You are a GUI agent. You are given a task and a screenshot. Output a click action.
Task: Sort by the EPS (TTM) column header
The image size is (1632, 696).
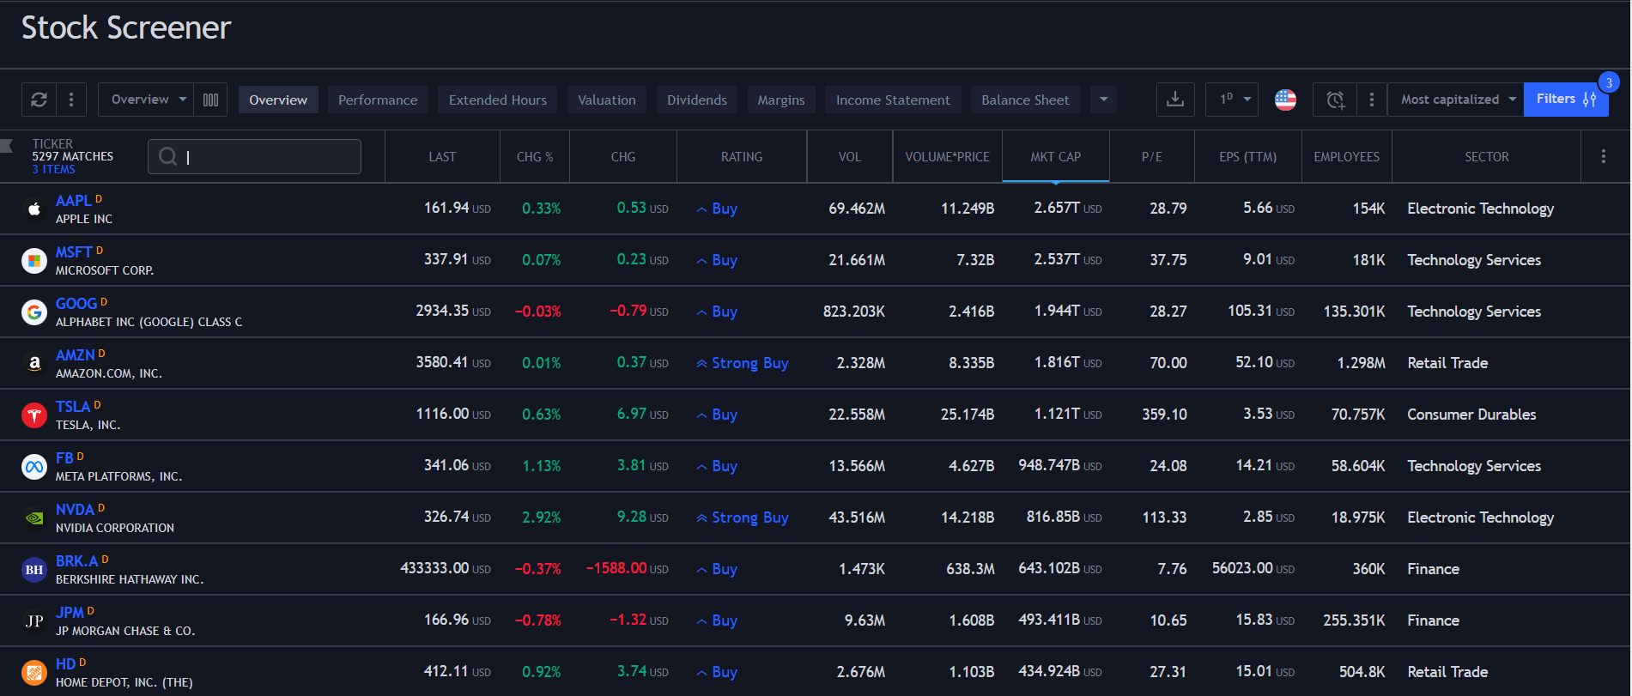pos(1248,156)
